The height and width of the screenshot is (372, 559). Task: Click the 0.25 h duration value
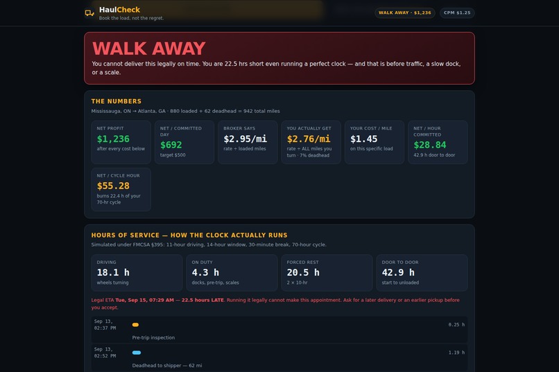point(456,325)
